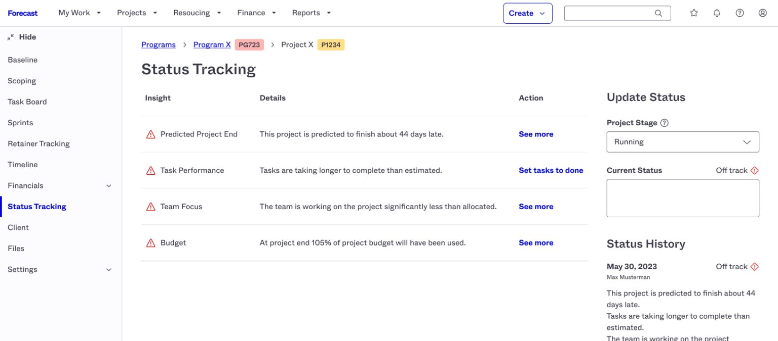Open the Create dropdown menu
778x341 pixels.
pyautogui.click(x=527, y=13)
